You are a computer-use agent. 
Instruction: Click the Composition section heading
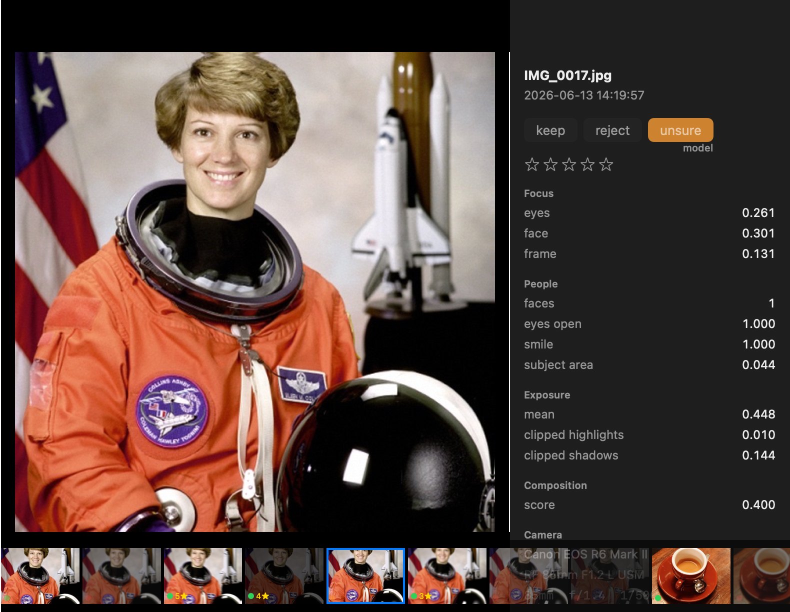point(555,485)
